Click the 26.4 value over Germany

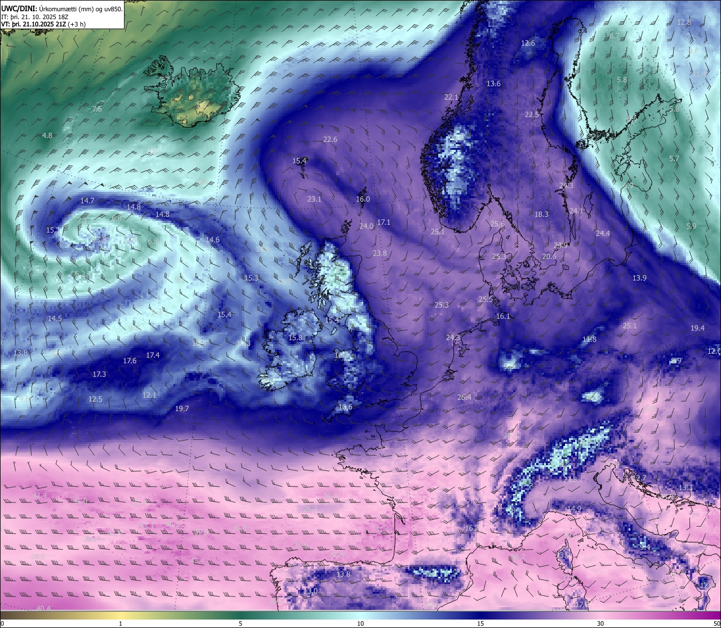click(x=464, y=398)
